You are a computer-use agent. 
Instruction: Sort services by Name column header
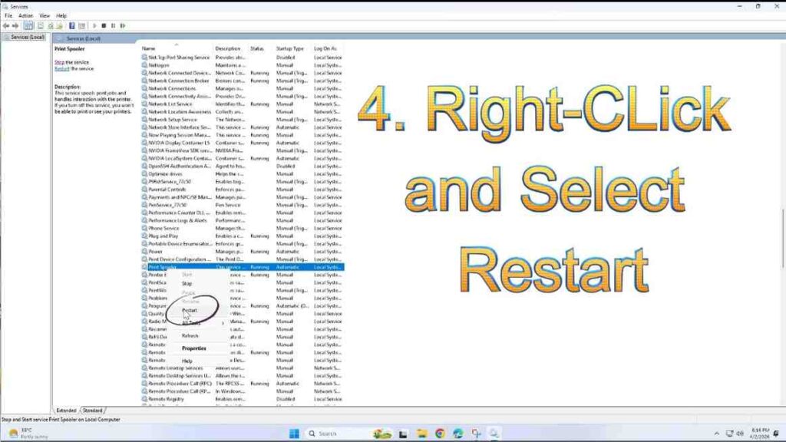pos(149,48)
